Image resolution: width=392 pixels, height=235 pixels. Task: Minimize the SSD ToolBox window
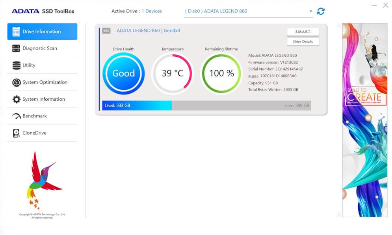tap(374, 5)
